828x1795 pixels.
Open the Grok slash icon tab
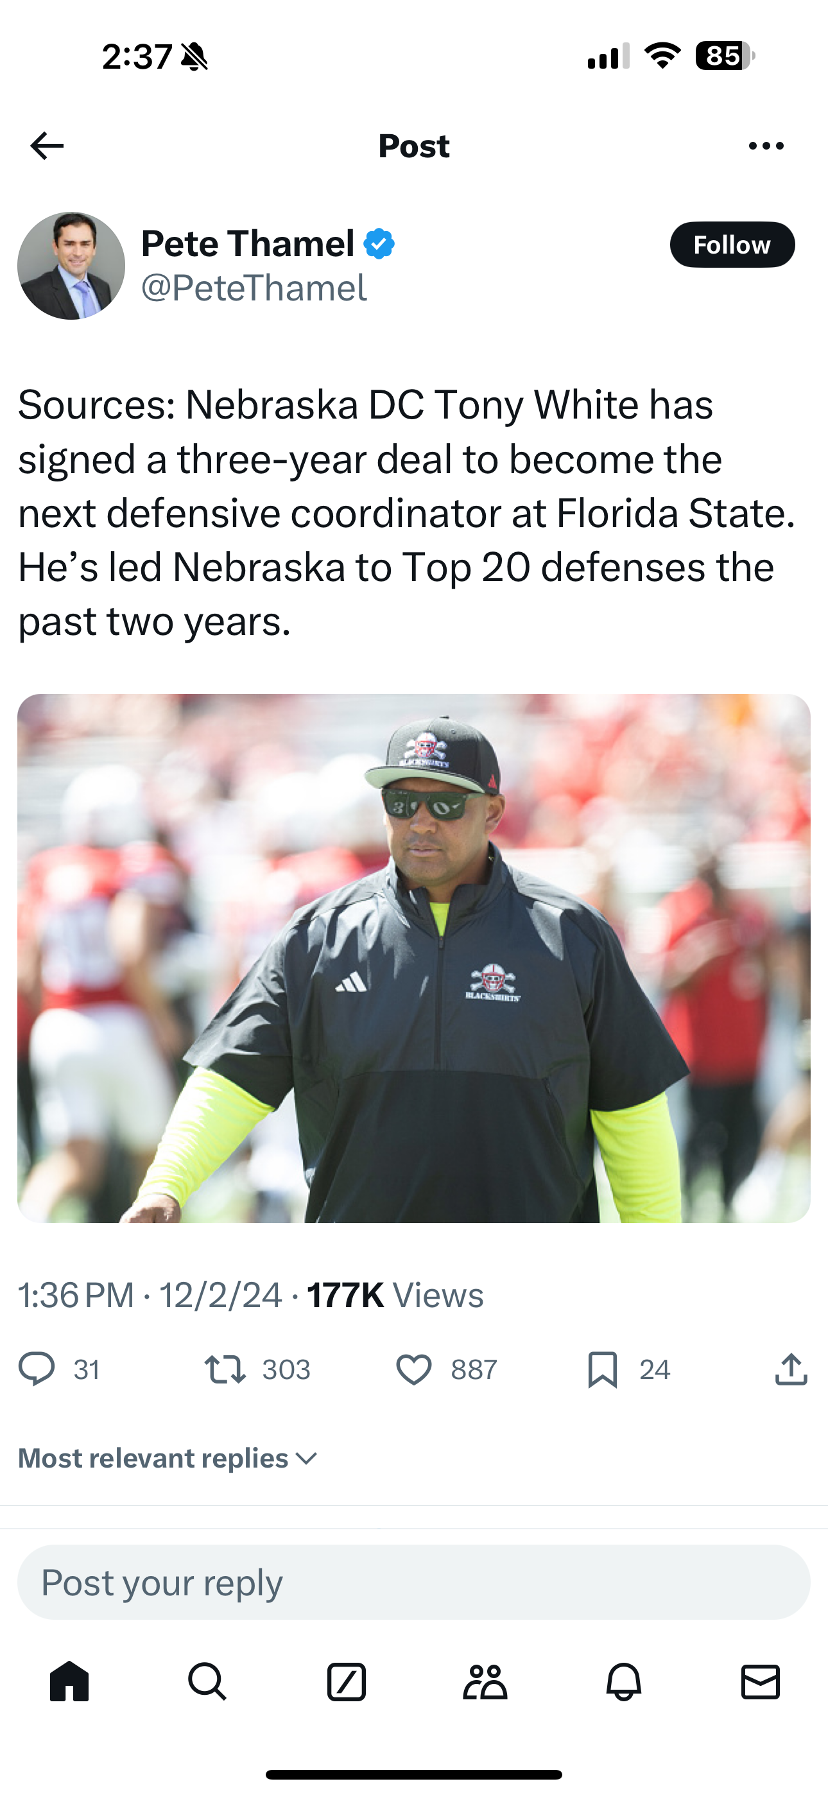click(x=347, y=1681)
